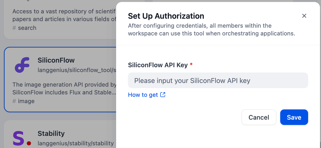
Task: Save the authorization credentials
Action: (294, 117)
